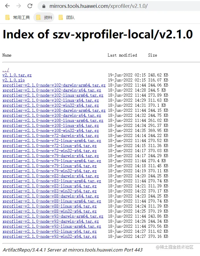Click the 19-Jun-2022 02:15 date of v2.1.0.zip
Screen dimensions: 200x256
[x=127, y=80]
